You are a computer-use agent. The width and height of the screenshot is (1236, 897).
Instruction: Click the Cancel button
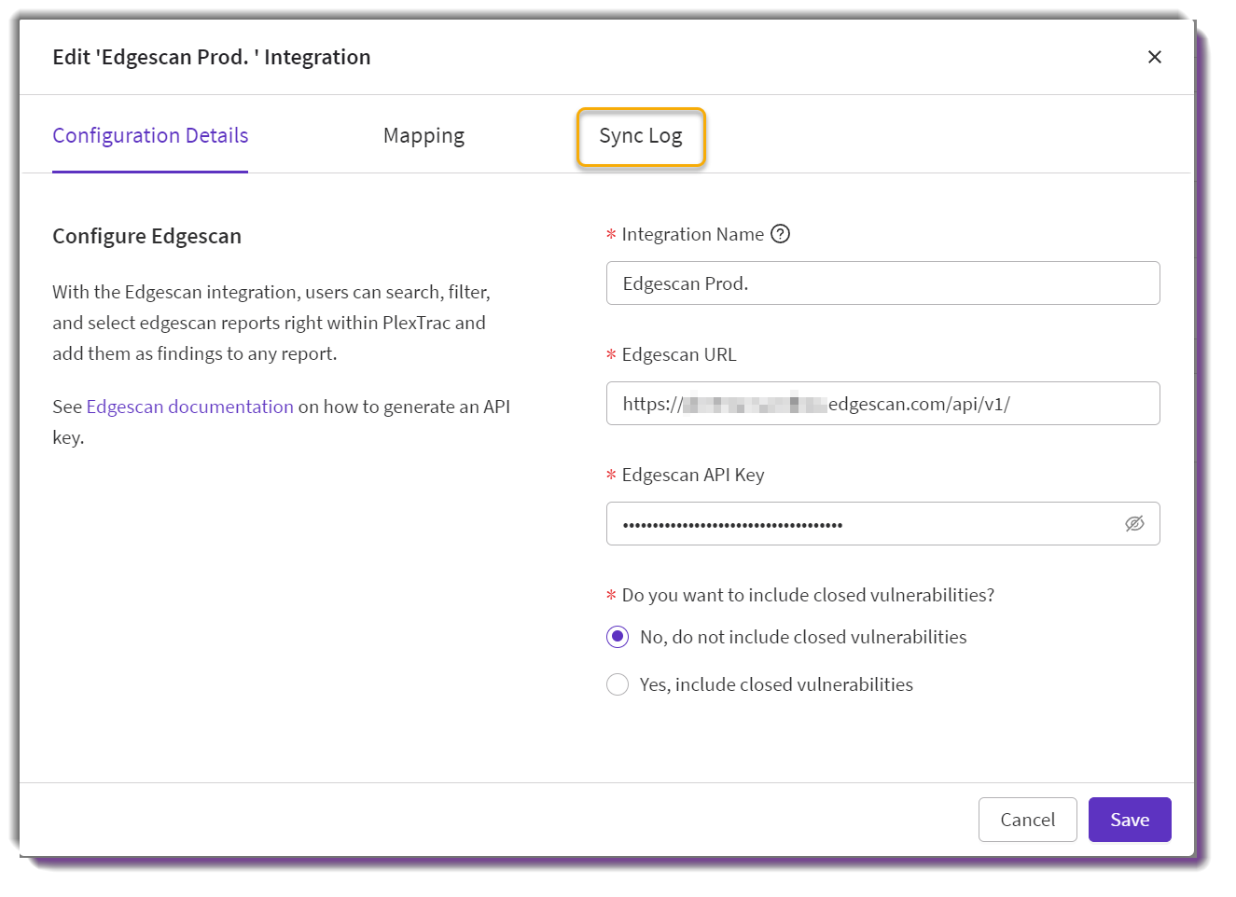coord(1028,820)
